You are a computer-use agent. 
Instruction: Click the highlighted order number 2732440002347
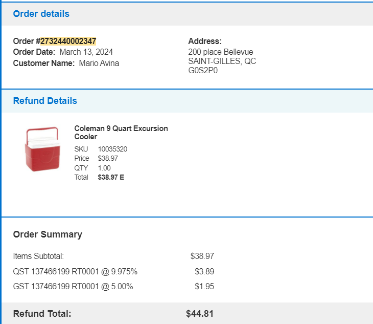pyautogui.click(x=68, y=41)
